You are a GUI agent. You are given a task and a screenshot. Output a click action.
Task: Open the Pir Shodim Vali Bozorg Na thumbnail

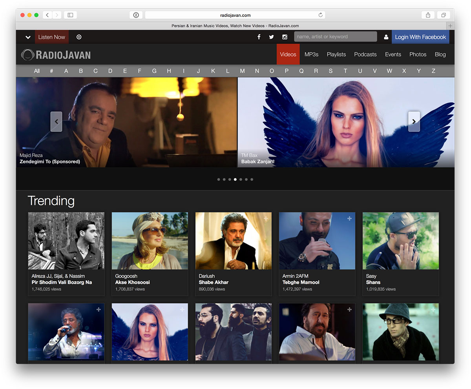(66, 241)
